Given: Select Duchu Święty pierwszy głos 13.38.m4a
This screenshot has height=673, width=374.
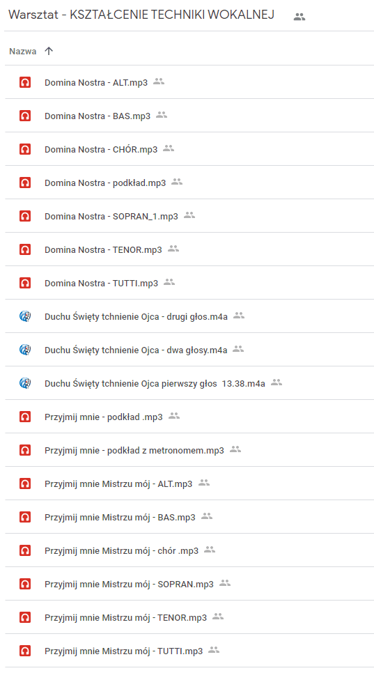Looking at the screenshot, I should (x=189, y=383).
